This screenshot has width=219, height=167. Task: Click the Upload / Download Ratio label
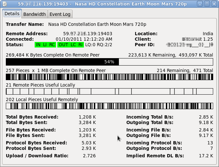click(37, 156)
